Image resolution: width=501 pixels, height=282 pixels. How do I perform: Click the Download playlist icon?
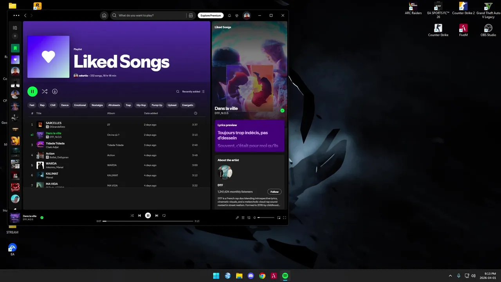[55, 91]
